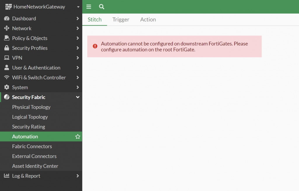
Task: Open the System menu
Action: tap(41, 87)
